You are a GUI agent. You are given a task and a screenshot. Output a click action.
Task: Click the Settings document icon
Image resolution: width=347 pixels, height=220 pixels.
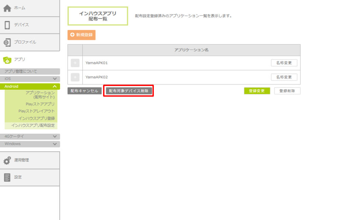7,177
